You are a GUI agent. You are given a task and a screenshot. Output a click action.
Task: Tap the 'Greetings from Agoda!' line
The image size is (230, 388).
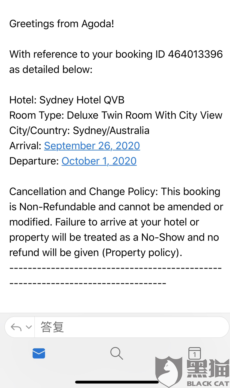pos(62,24)
